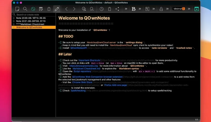The width and height of the screenshot is (211, 122).
Task: Click the 1:1 cursor position in status bar
Action: [x=196, y=119]
